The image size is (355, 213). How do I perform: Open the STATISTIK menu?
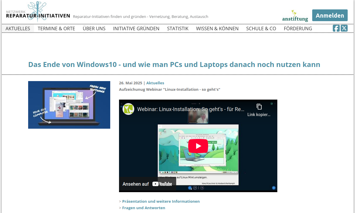coord(178,28)
